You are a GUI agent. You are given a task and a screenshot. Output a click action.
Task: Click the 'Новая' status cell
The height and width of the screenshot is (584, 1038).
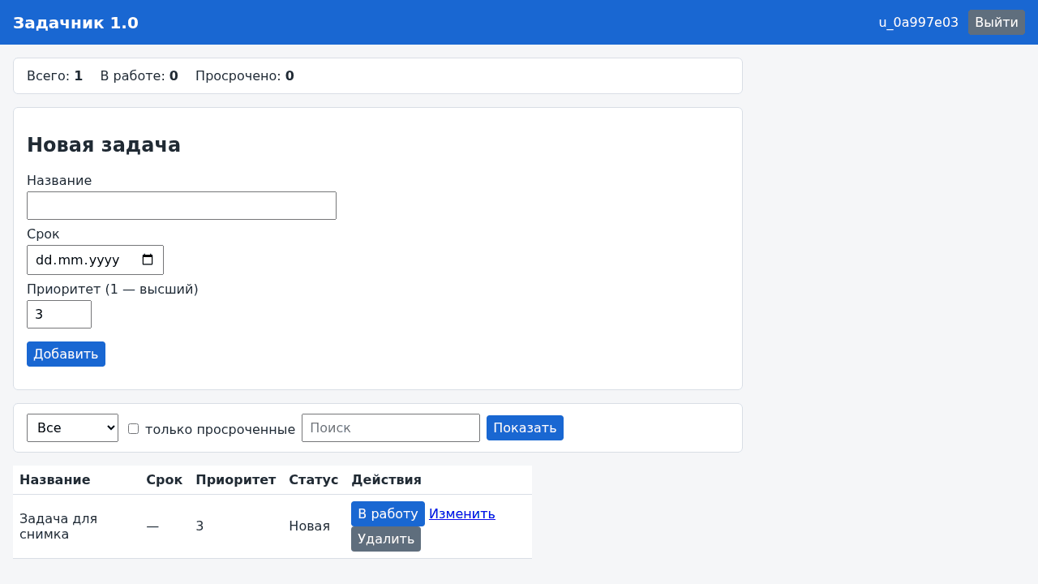309,526
